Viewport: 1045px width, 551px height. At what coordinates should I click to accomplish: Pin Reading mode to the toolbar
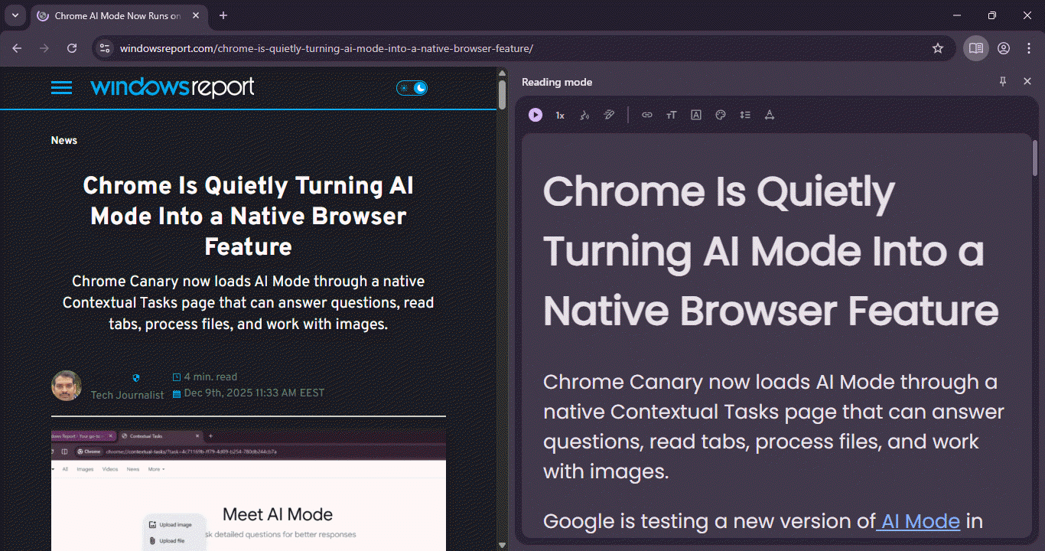1003,82
